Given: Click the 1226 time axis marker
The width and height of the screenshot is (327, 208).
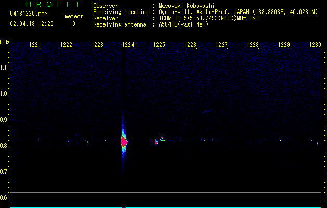Looking at the screenshot, I should [191, 45].
